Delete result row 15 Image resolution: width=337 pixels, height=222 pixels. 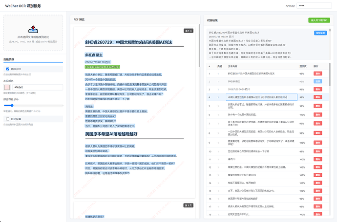click(317, 191)
